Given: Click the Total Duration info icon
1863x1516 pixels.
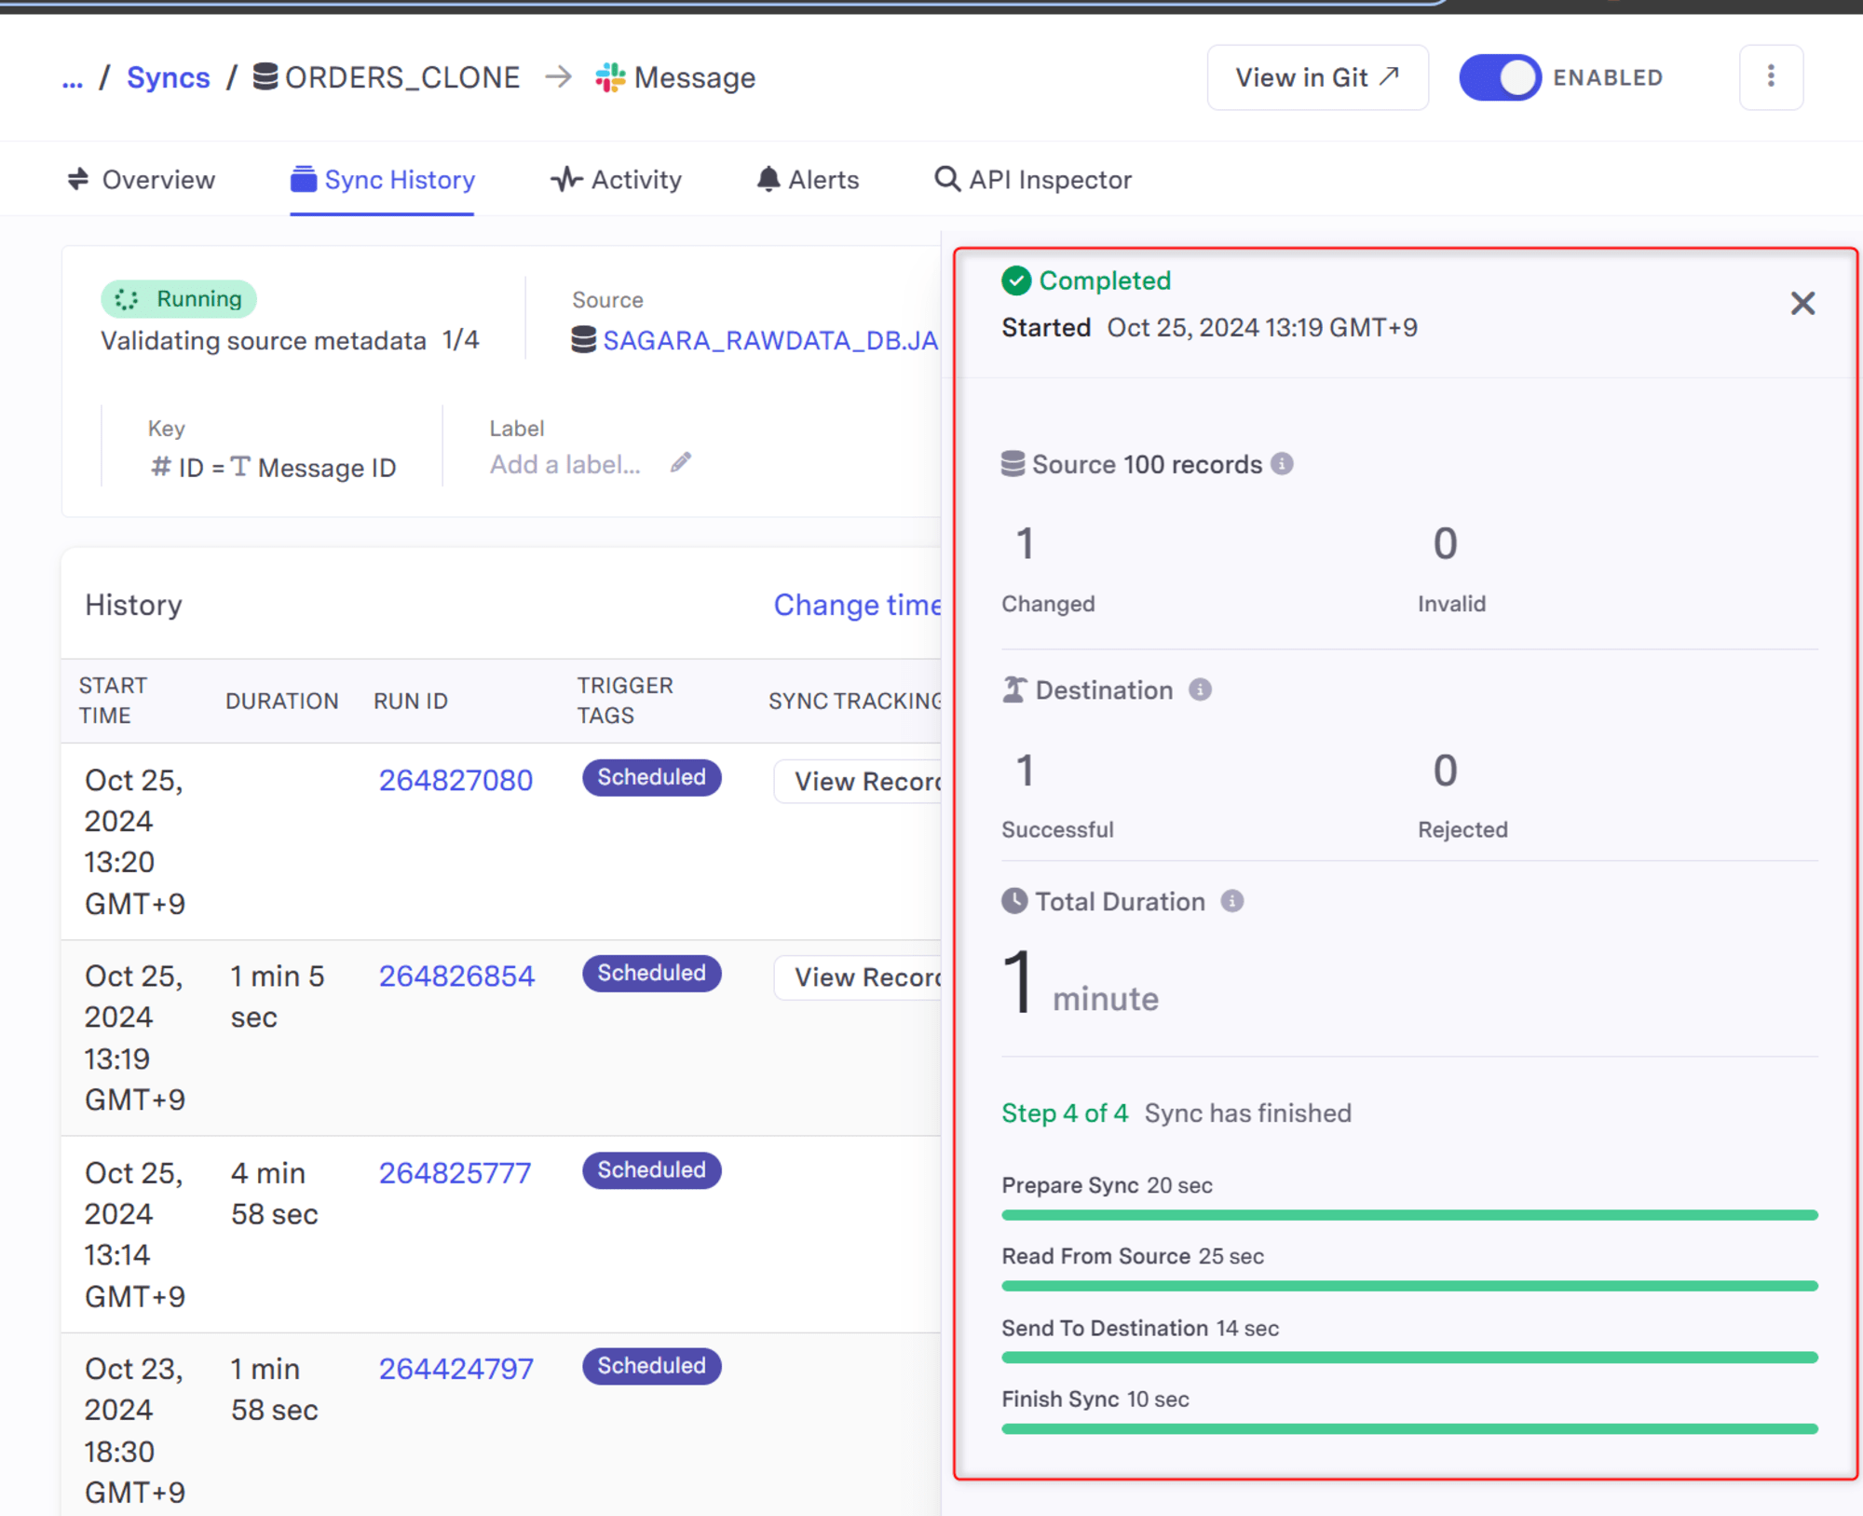Looking at the screenshot, I should pyautogui.click(x=1231, y=901).
